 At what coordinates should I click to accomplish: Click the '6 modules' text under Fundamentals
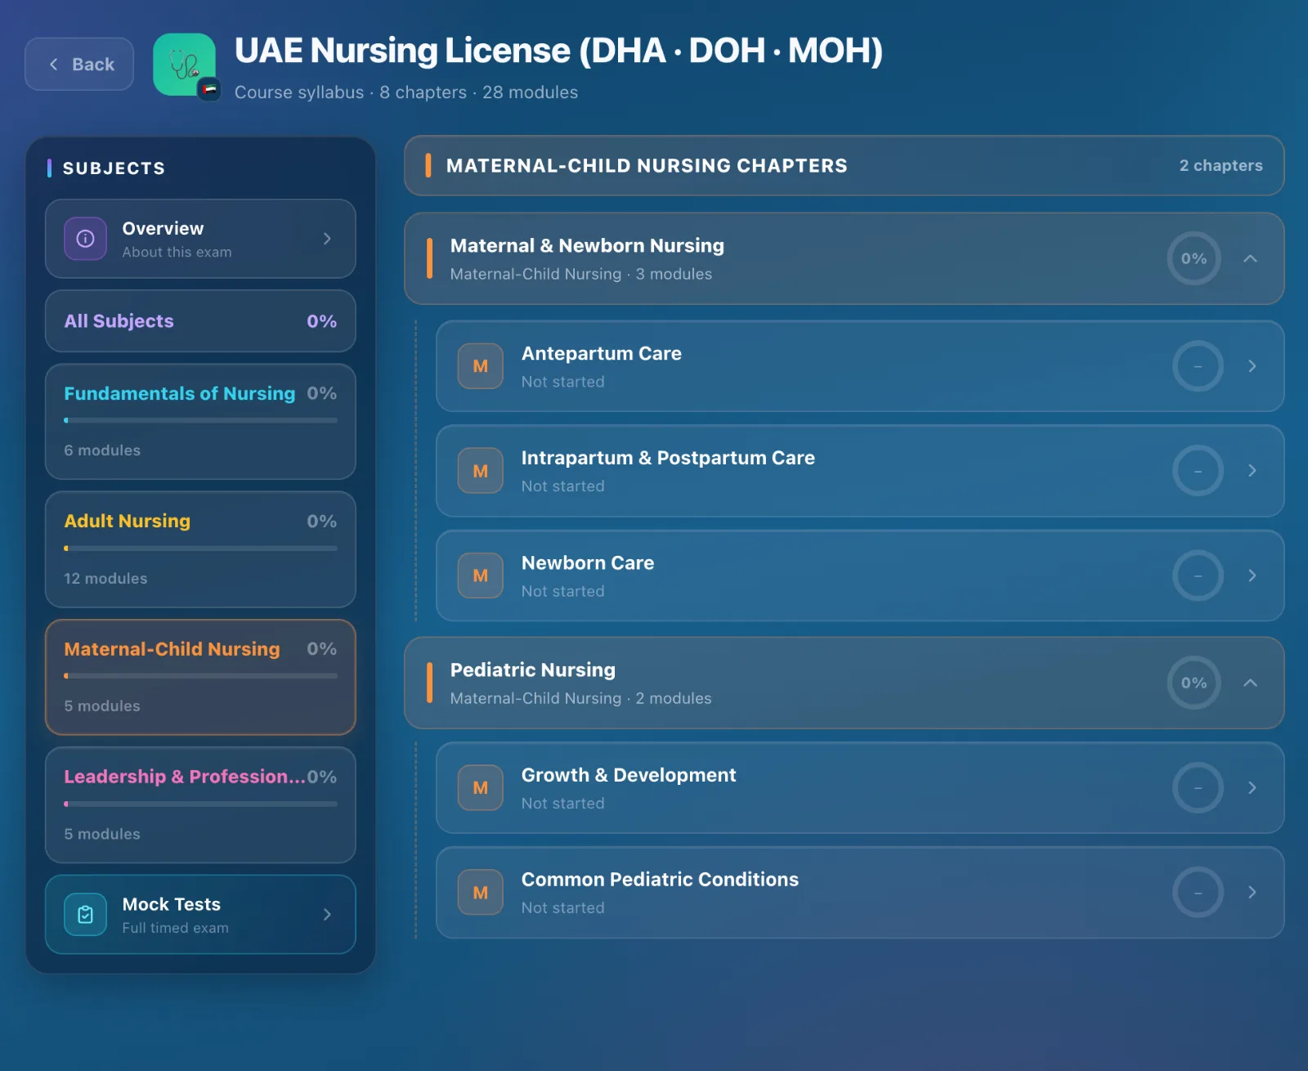click(102, 450)
